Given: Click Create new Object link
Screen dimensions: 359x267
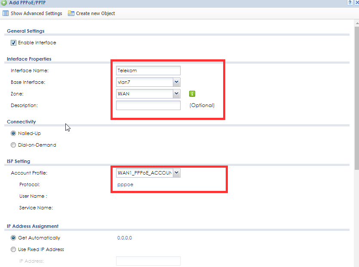Looking at the screenshot, I should [x=95, y=13].
